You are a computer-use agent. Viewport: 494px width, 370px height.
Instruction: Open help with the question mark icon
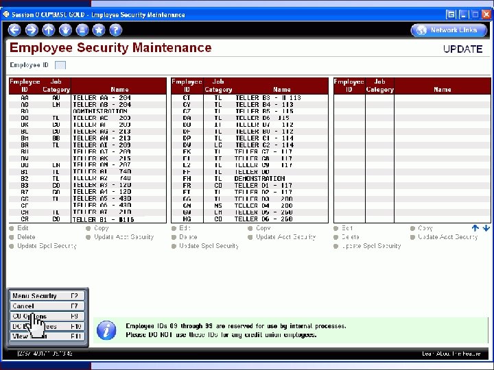point(116,30)
